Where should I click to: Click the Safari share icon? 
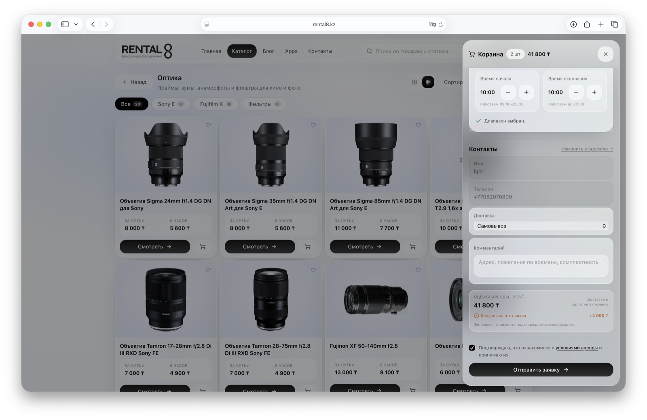tap(587, 24)
